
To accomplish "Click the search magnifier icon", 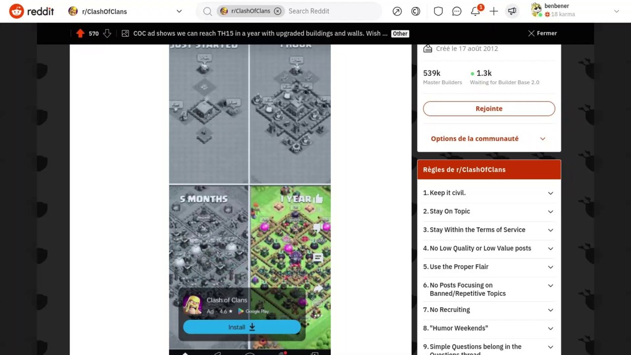I will (208, 11).
